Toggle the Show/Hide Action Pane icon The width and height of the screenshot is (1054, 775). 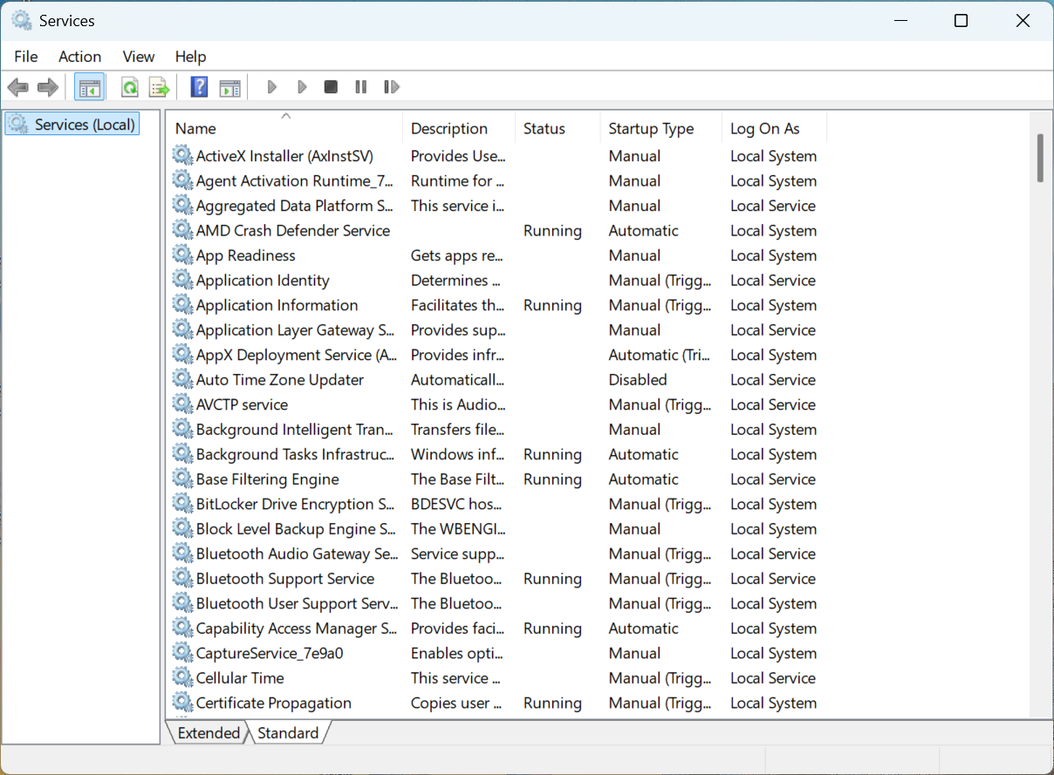[229, 87]
